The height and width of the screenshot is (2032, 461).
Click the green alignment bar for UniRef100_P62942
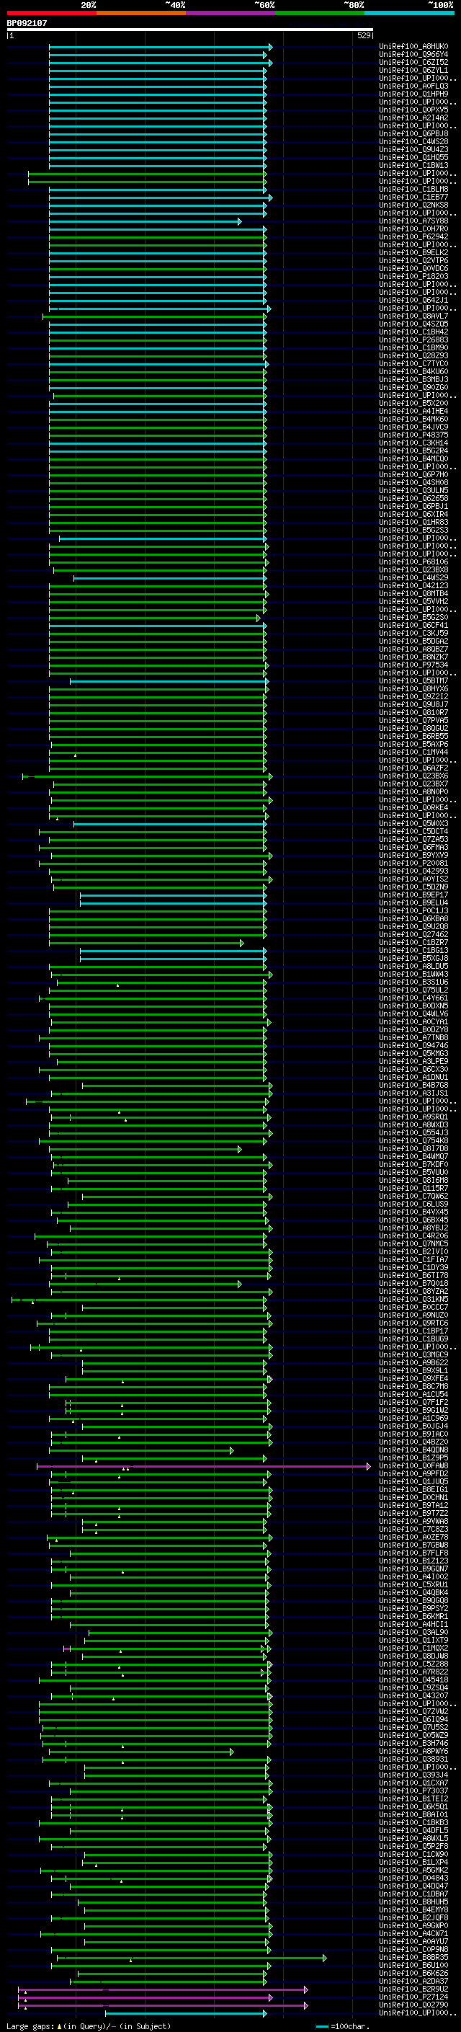[x=158, y=237]
